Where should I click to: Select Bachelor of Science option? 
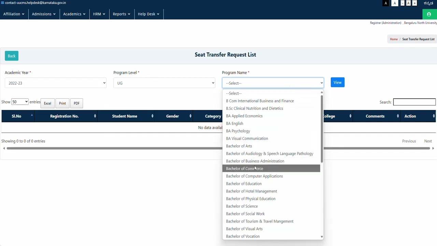(271, 206)
